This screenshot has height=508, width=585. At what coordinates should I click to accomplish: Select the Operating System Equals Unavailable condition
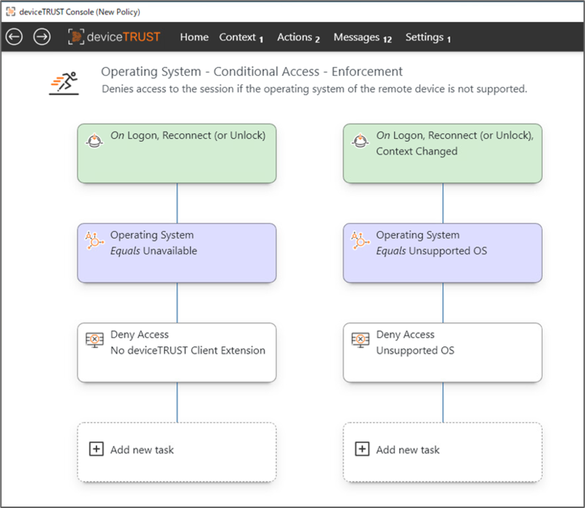[177, 253]
